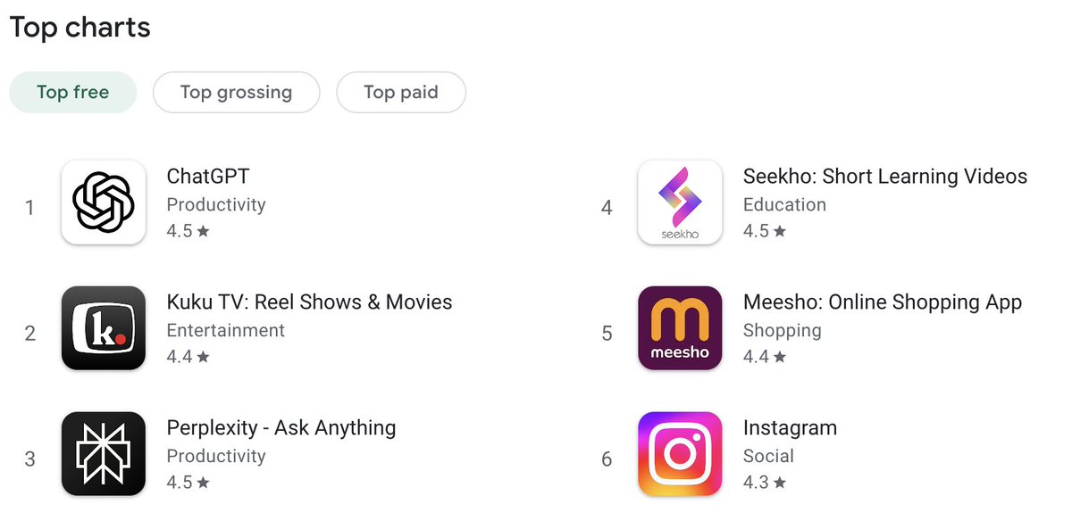Tap the Instagram app icon
The image size is (1072, 529).
coord(680,454)
